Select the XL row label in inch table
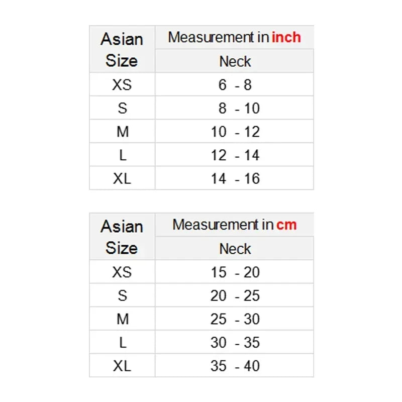 122,178
